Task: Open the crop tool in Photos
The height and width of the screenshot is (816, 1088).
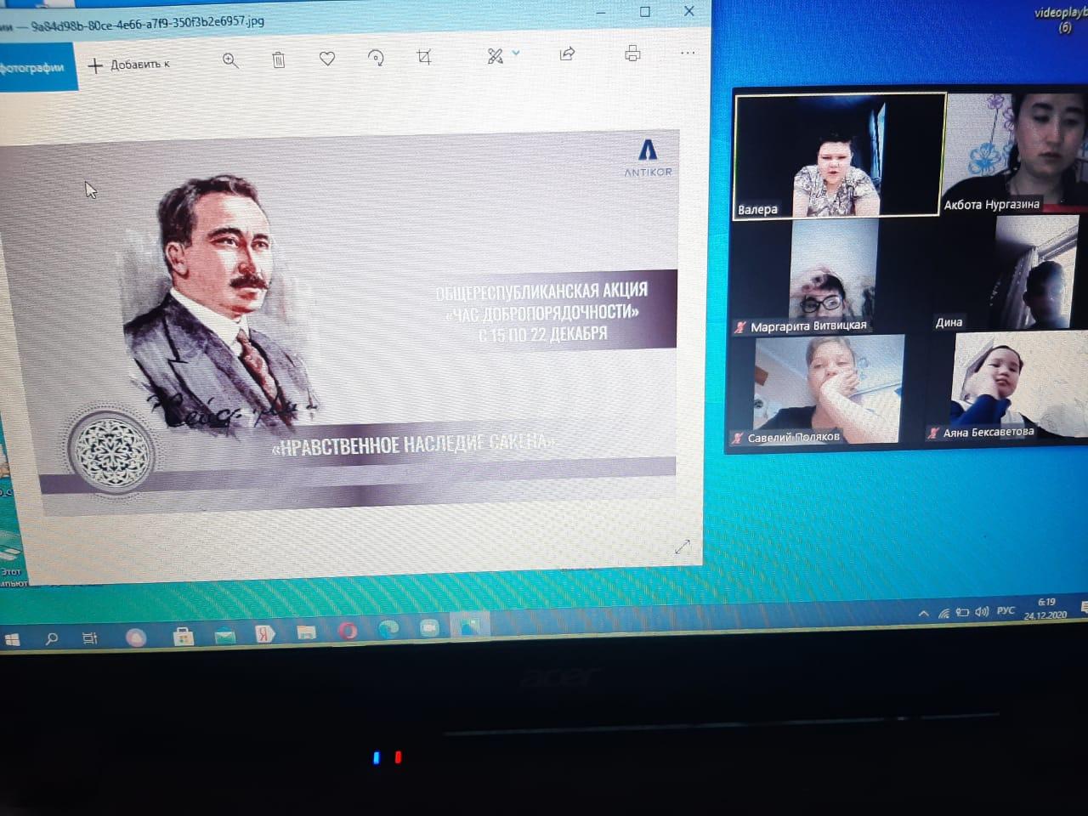Action: (x=424, y=57)
